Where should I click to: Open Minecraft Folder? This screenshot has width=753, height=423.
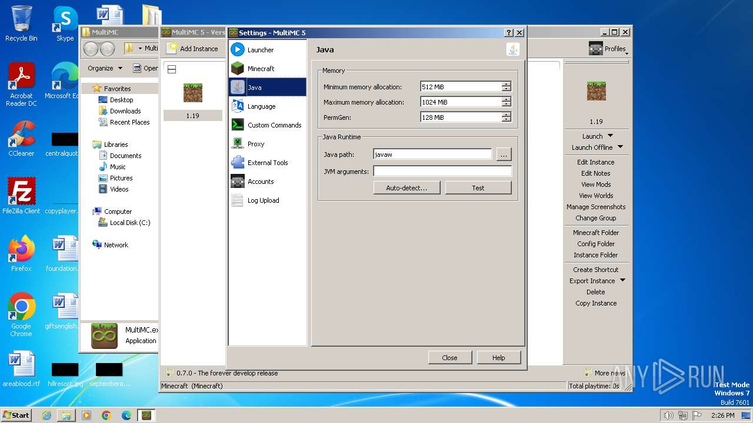point(596,233)
